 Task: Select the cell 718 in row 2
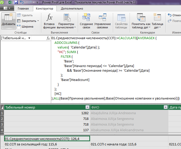(47, 119)
